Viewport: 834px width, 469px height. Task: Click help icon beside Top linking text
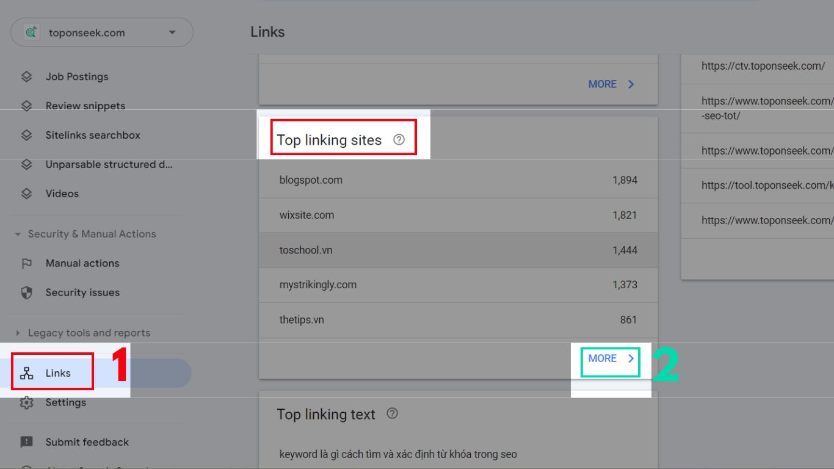click(x=393, y=413)
